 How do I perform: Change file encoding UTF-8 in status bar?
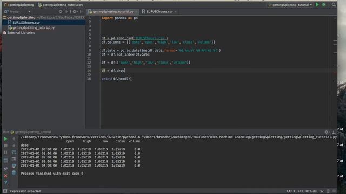311,191
